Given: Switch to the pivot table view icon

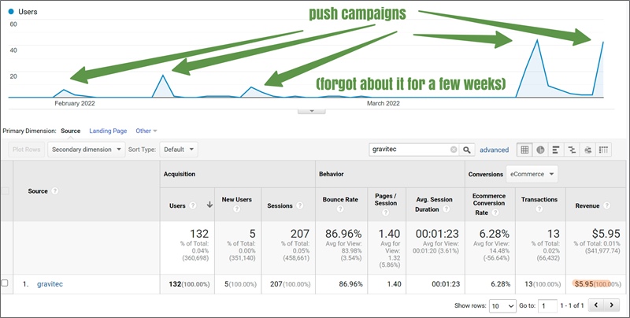Looking at the screenshot, I should pyautogui.click(x=604, y=150).
